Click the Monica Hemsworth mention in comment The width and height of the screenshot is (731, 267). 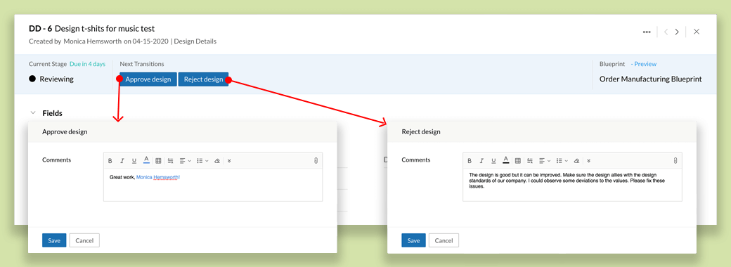point(157,178)
